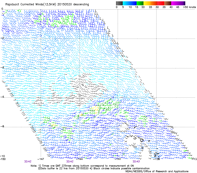Click the '-144' longitude axis label
Viewport: 197px width, 173px height.
click(79, 159)
